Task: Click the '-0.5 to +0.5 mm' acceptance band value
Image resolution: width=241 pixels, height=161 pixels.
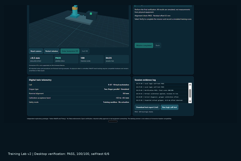Action: coord(122,98)
